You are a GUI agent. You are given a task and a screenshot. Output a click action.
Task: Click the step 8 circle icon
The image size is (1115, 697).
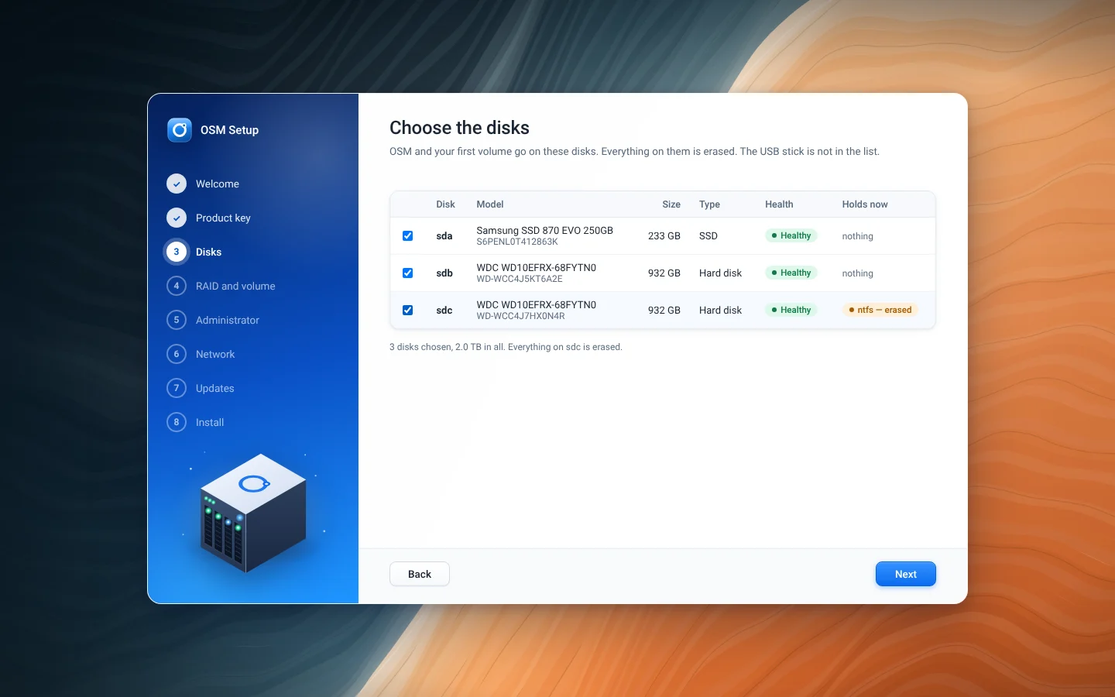[x=177, y=422]
